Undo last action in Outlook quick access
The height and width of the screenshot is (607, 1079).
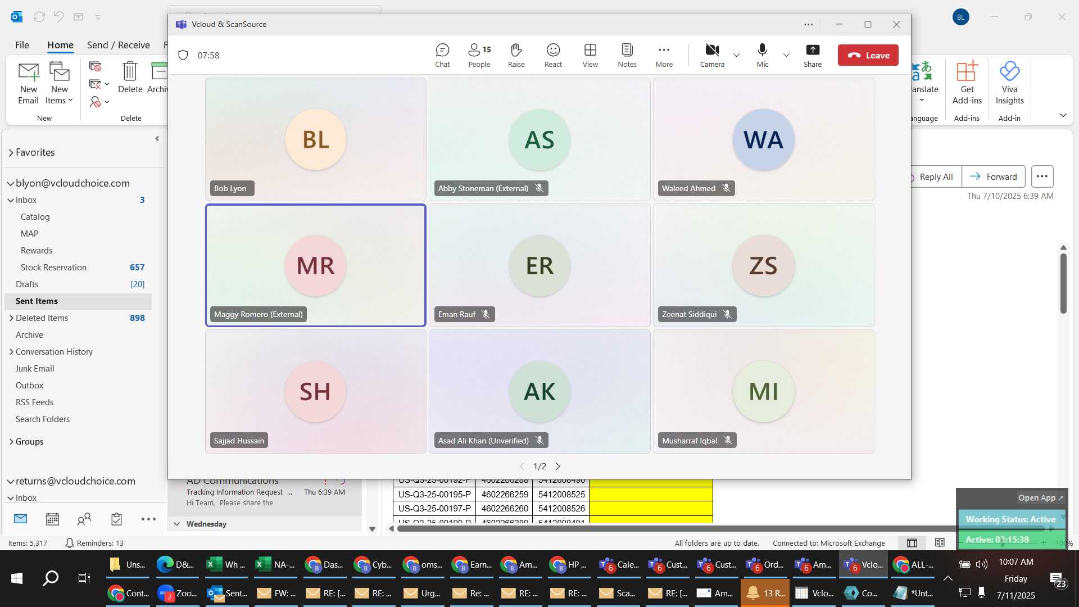[x=58, y=16]
